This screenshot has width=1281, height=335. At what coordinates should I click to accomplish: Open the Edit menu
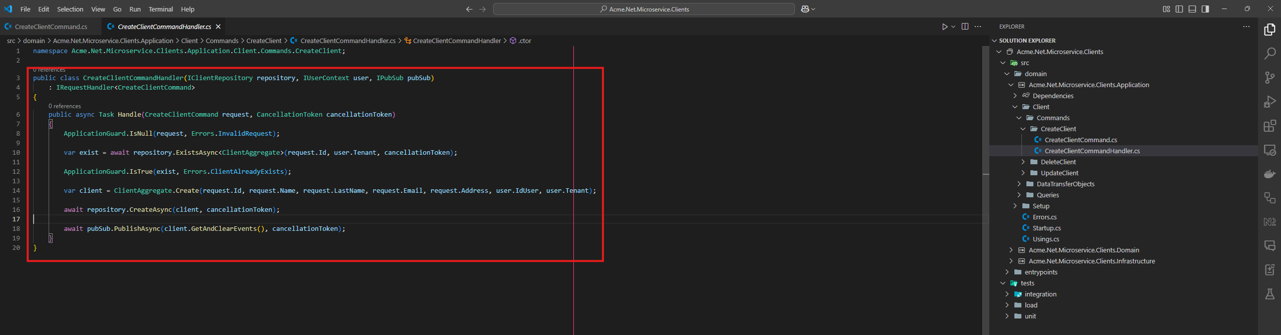pos(44,9)
